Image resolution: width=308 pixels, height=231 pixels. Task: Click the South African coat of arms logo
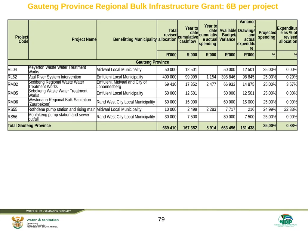(18, 222)
